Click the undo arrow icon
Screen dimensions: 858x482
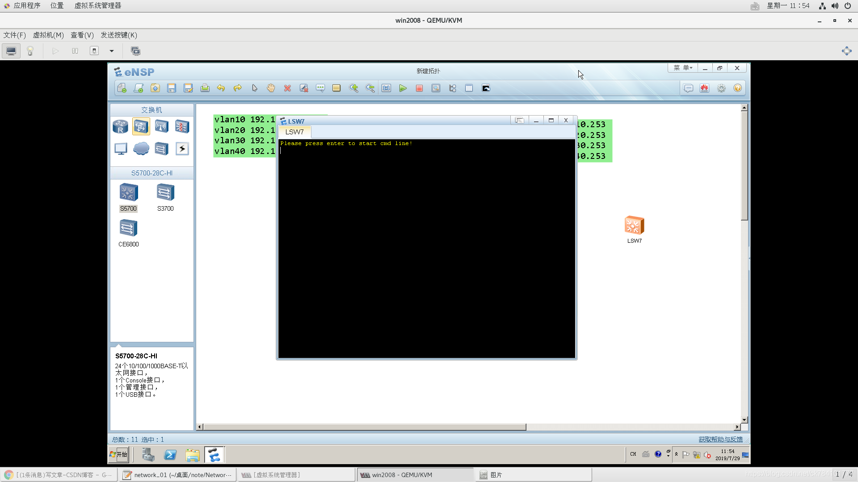pyautogui.click(x=221, y=88)
